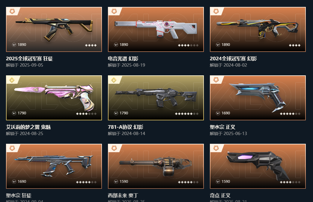The image size is (313, 202).
Task: Open the white 电音光谱 幻影 skin thumbnail
Action: click(156, 29)
